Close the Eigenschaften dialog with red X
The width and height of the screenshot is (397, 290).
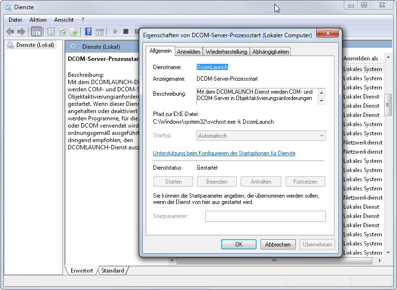tap(328, 33)
